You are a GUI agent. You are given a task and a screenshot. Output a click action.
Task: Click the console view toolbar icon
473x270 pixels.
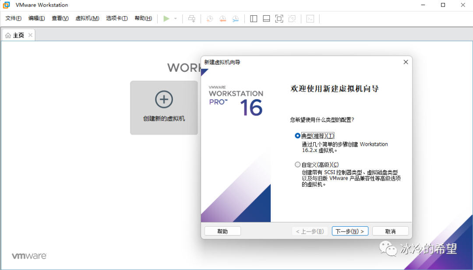(x=310, y=19)
